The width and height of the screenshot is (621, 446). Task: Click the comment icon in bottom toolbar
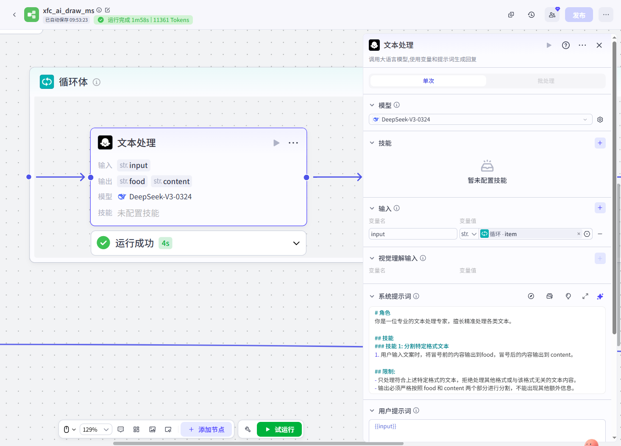click(121, 429)
